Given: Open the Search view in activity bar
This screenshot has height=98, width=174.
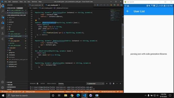Looking at the screenshot, I should pos(2,11).
